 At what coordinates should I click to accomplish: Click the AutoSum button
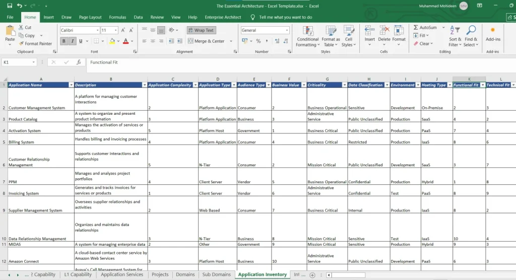tap(425, 27)
